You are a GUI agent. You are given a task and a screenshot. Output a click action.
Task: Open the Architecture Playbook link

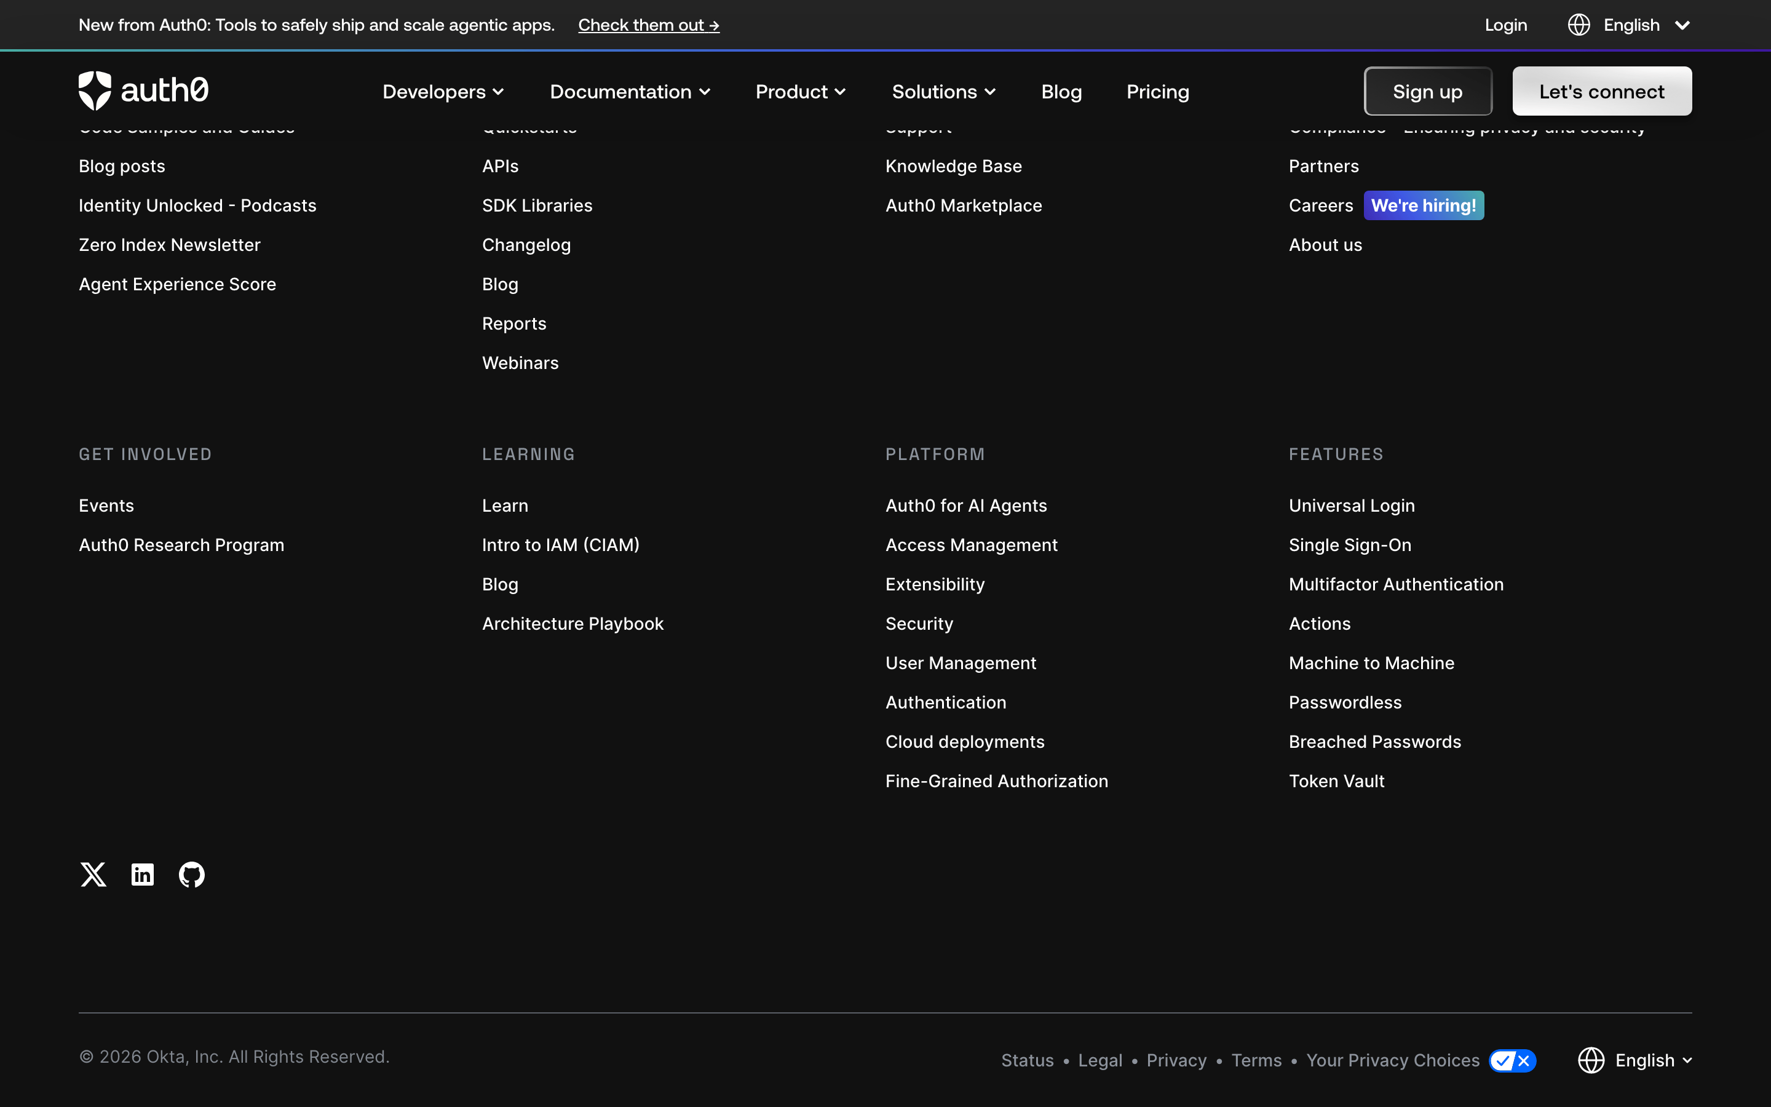pyautogui.click(x=573, y=623)
